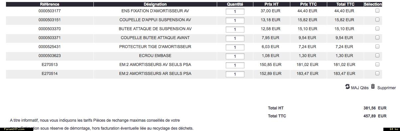Tick the ECROU EMBASE selection checkbox
This screenshot has height=131, width=400.
coord(377,55)
